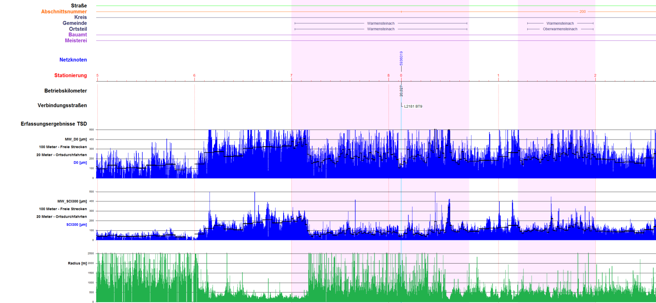The width and height of the screenshot is (656, 303).
Task: Click station marker 0 on Stationierung axis
Action: click(x=401, y=75)
